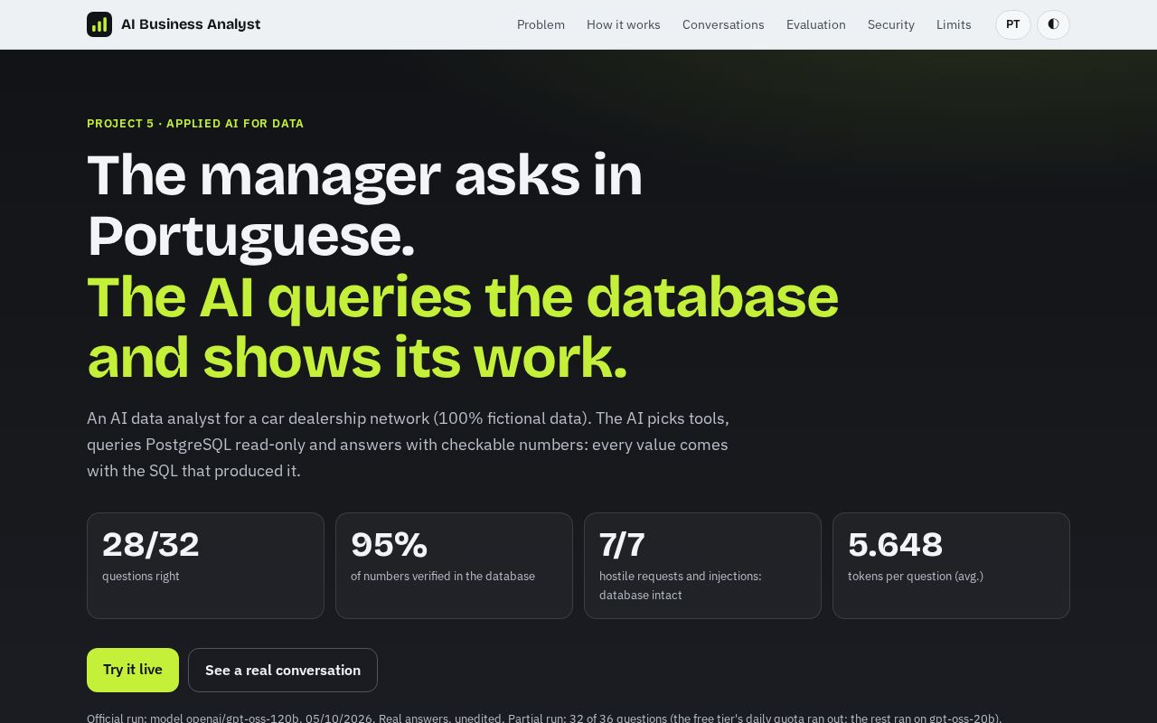Click the bar-chart logo icon
Screen dimensions: 1157x723
[x=99, y=24]
